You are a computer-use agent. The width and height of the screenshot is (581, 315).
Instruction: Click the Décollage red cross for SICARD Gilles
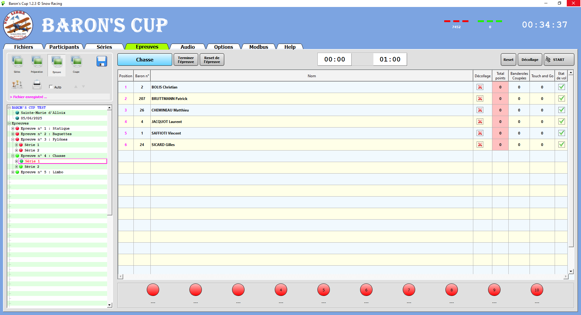tap(480, 144)
